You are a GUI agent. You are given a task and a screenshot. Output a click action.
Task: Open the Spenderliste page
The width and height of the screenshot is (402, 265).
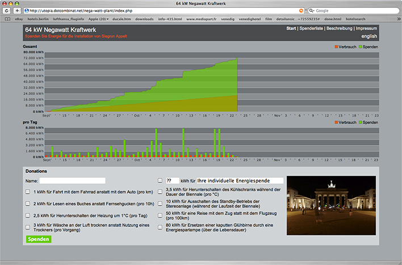pos(311,28)
